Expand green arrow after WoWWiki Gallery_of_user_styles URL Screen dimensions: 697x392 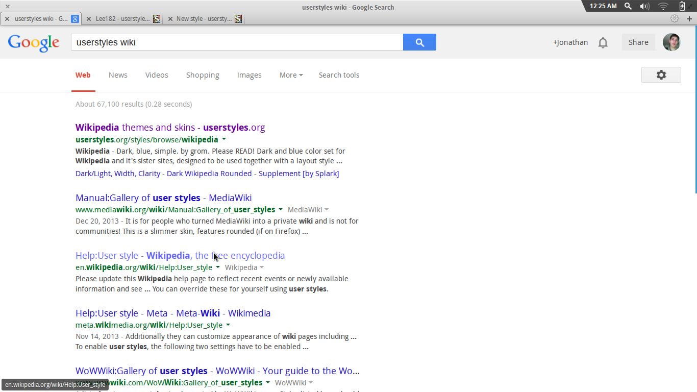tap(268, 383)
